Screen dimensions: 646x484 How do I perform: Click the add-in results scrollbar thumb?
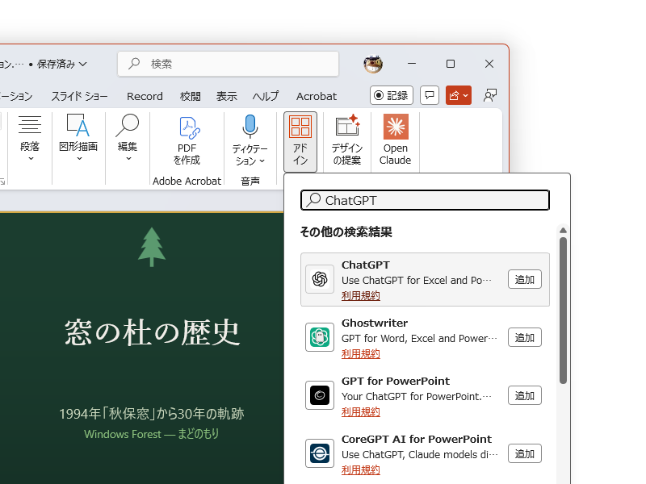563,311
